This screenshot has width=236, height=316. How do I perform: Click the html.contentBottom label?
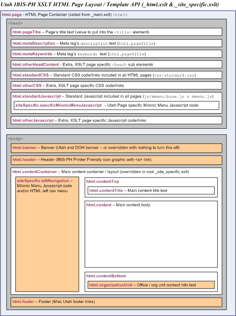tap(106, 276)
